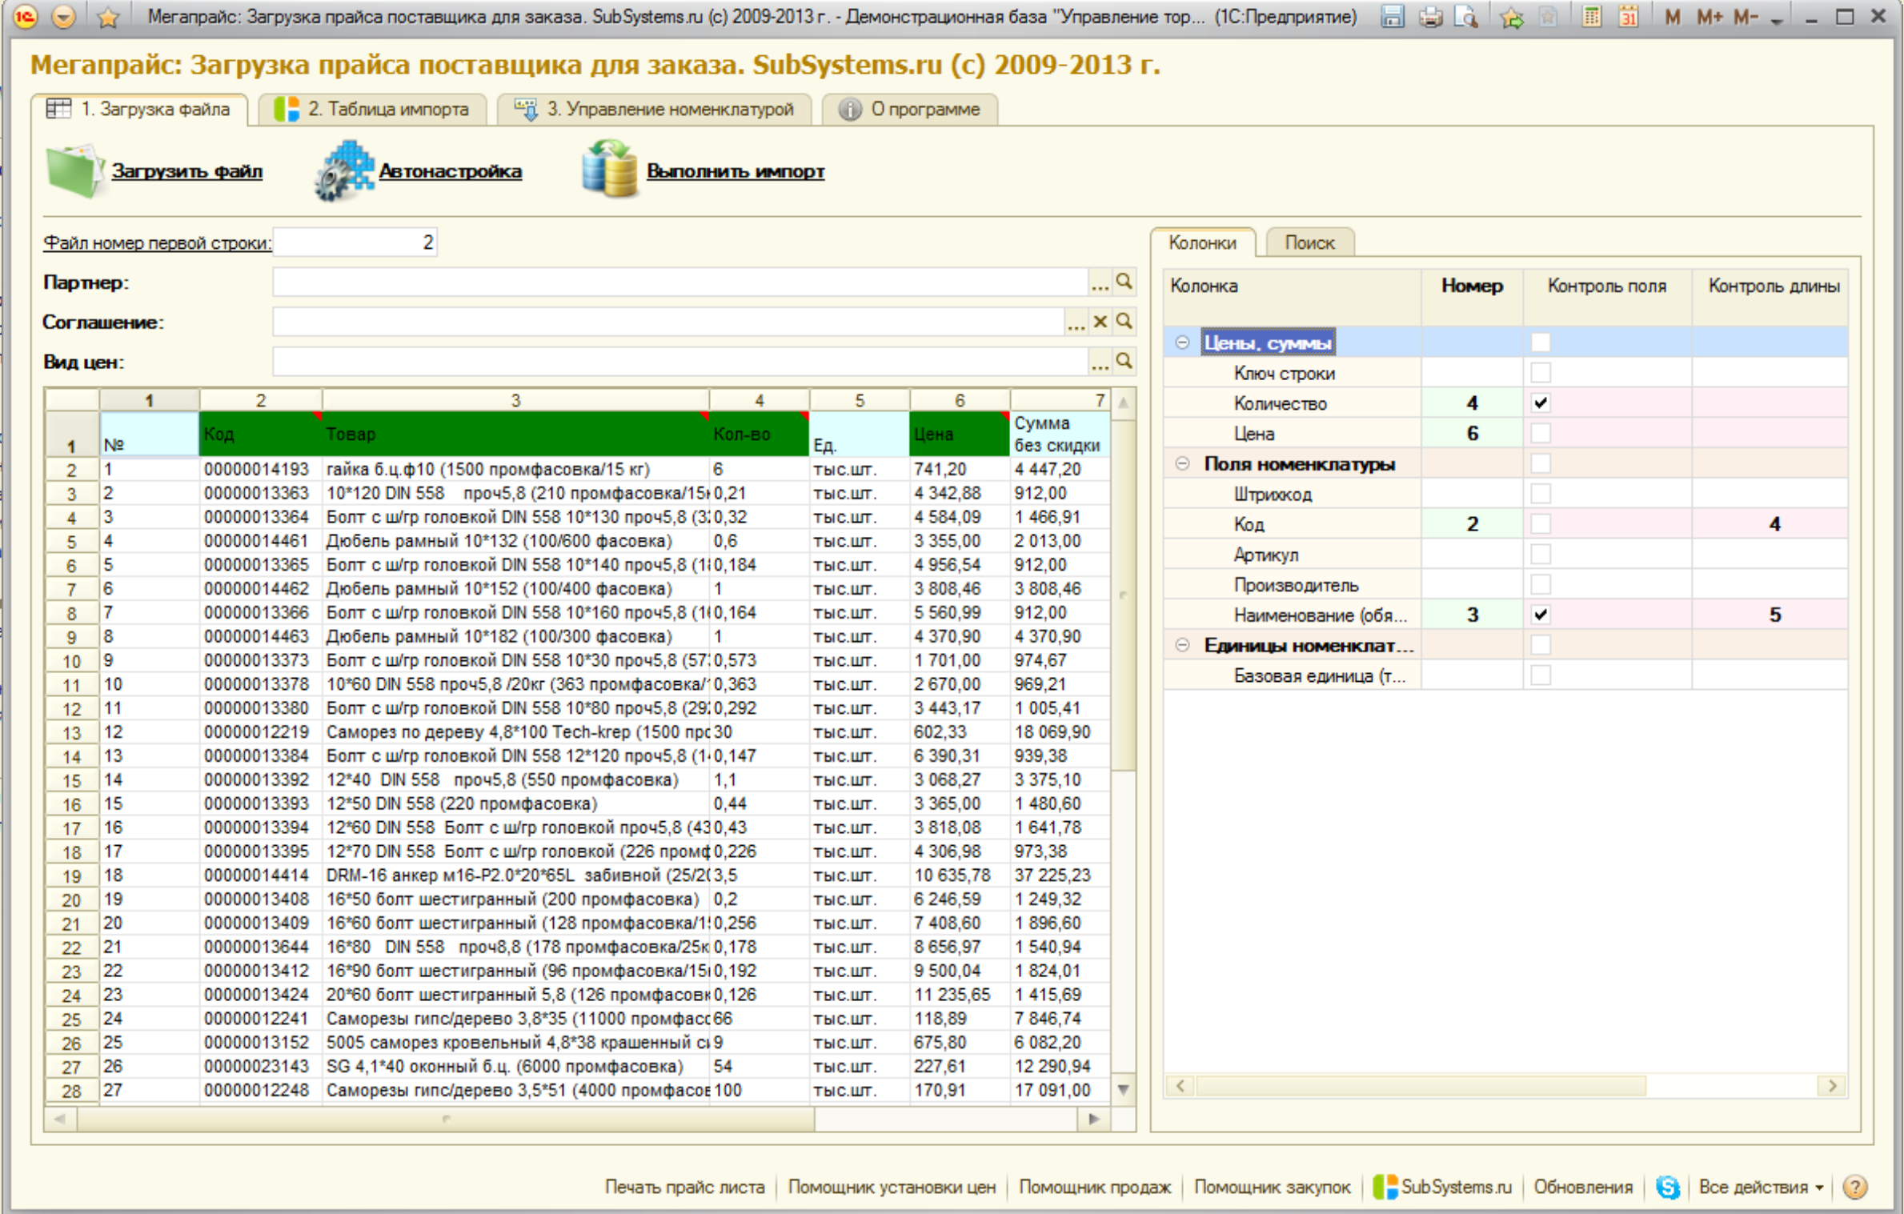Open the main menu dropdown arrow in title bar
Screen dimensions: 1904x1214
tap(63, 17)
